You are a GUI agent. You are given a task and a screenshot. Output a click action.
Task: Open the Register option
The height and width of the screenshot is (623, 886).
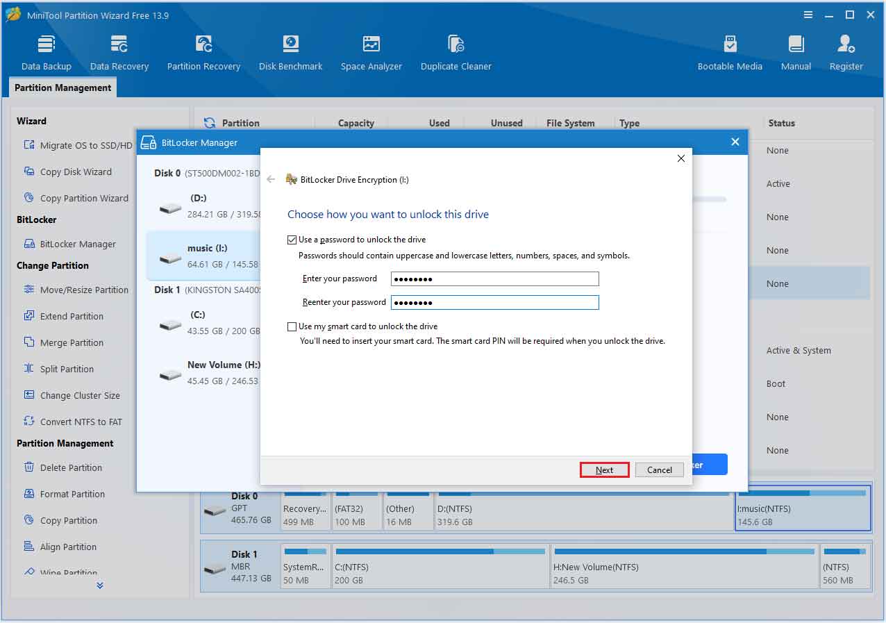pyautogui.click(x=846, y=53)
